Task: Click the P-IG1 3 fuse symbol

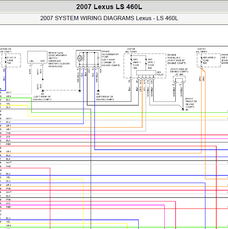Action: tap(6, 60)
